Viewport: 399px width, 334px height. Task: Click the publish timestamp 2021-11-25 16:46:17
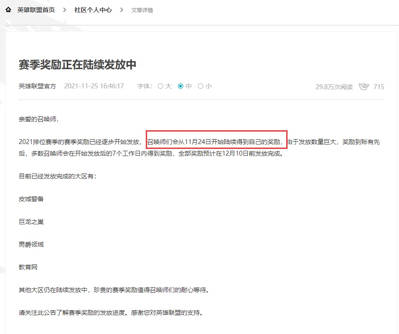(x=94, y=86)
